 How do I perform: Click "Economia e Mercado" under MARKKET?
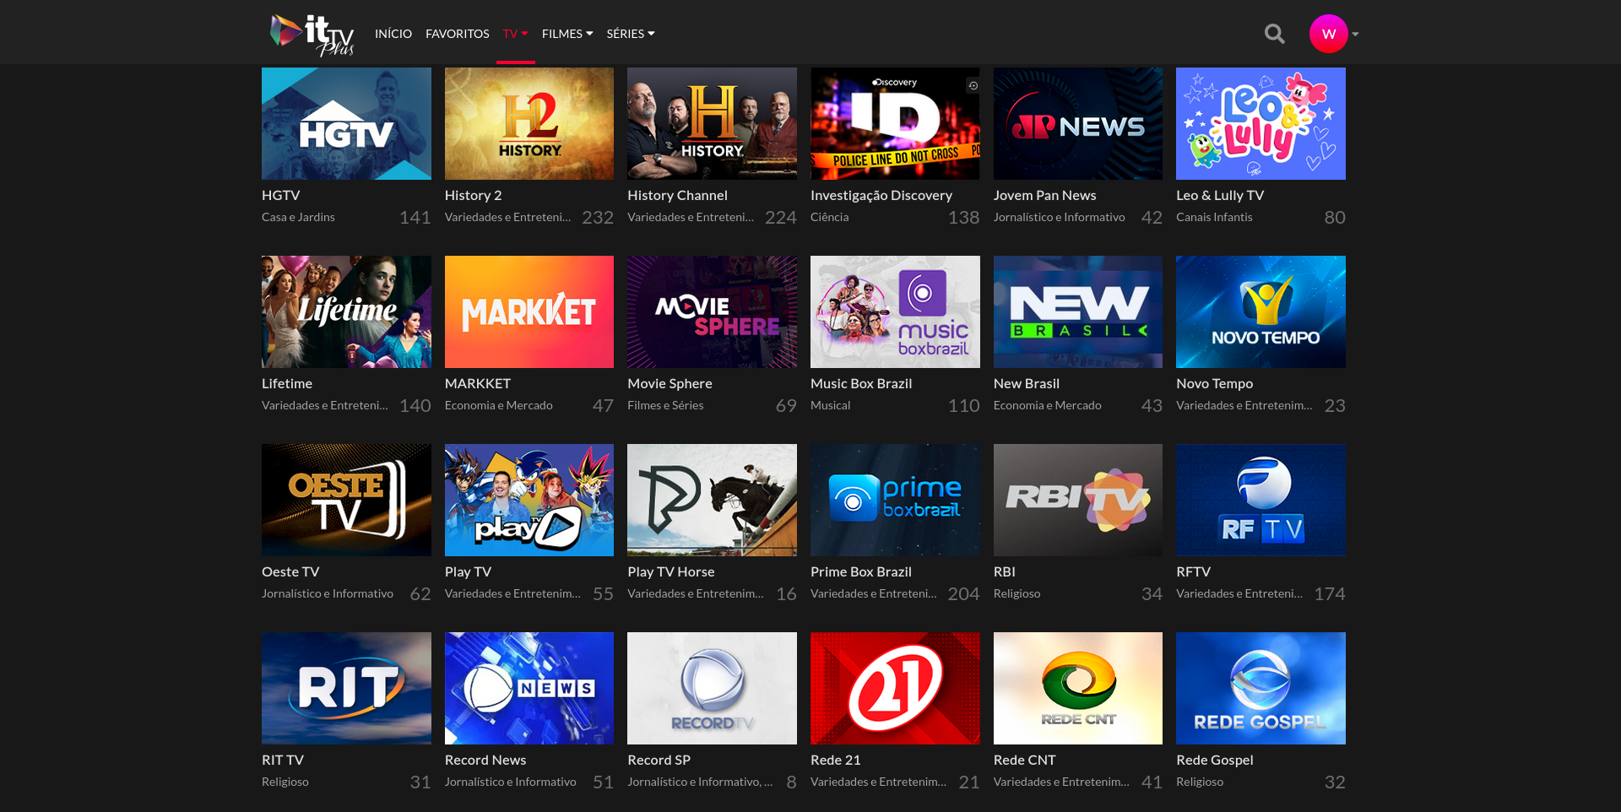coord(499,405)
